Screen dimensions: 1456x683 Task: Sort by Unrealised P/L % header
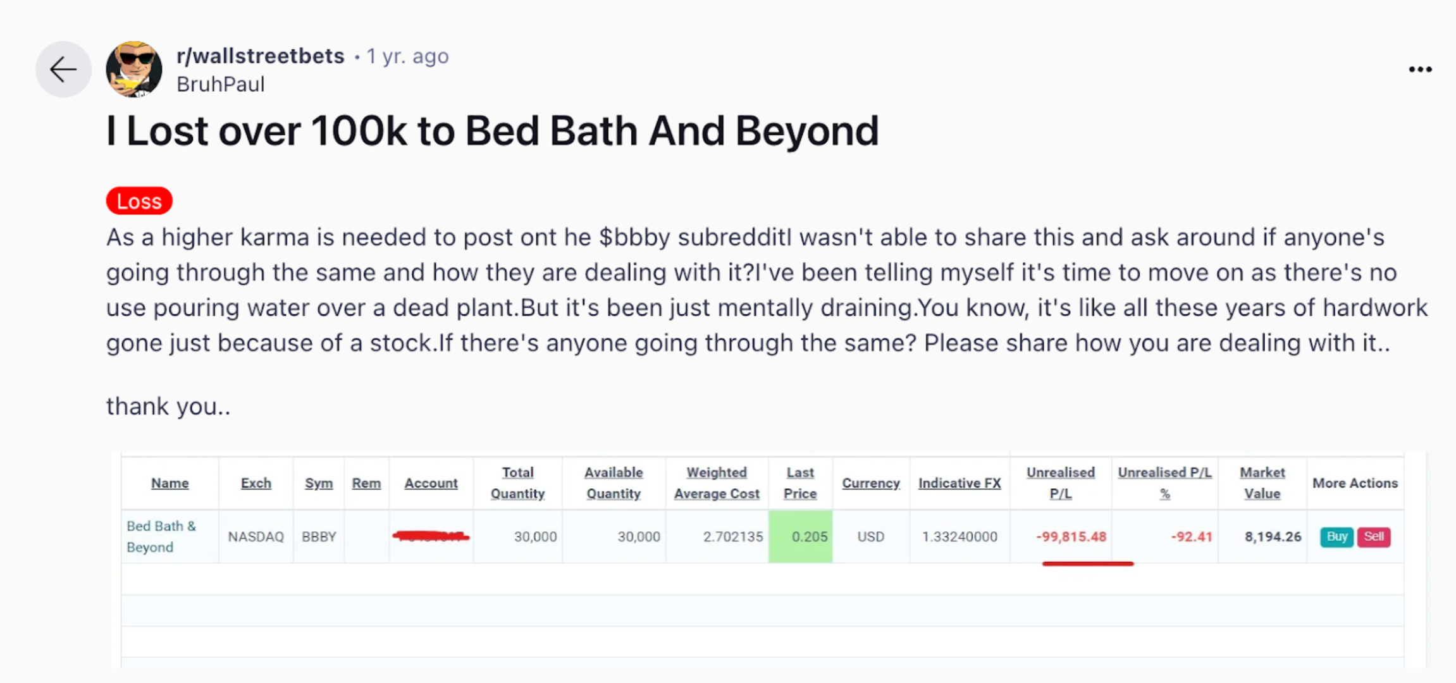click(x=1164, y=483)
